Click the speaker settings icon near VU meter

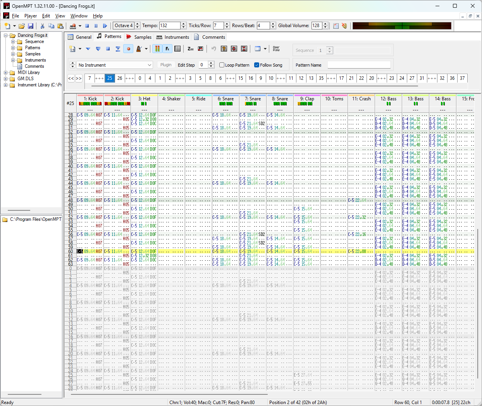344,26
